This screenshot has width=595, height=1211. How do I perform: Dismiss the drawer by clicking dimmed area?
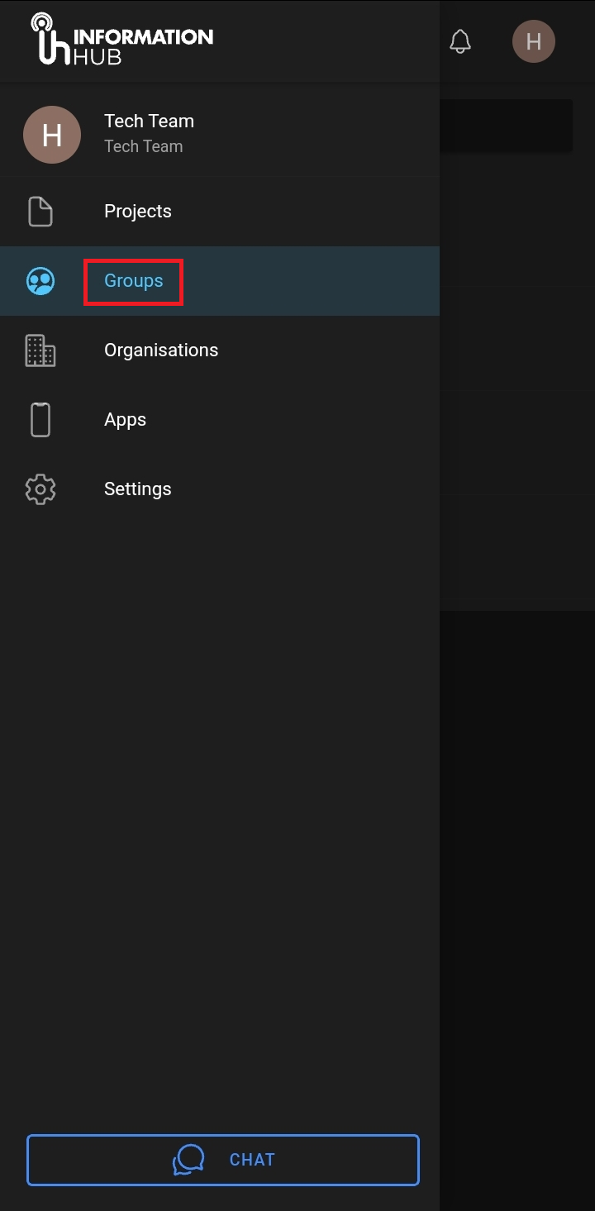click(516, 827)
